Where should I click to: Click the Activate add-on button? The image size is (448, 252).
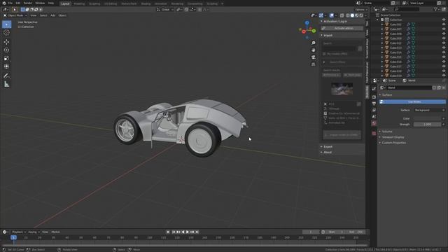pos(342,28)
